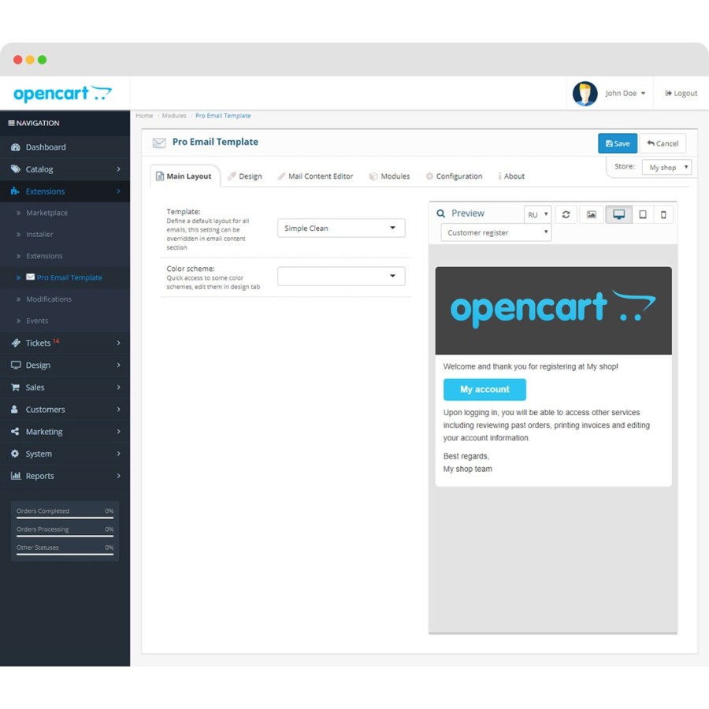This screenshot has height=709, width=709.
Task: Click the Dashboard gauge icon
Action: pyautogui.click(x=16, y=147)
